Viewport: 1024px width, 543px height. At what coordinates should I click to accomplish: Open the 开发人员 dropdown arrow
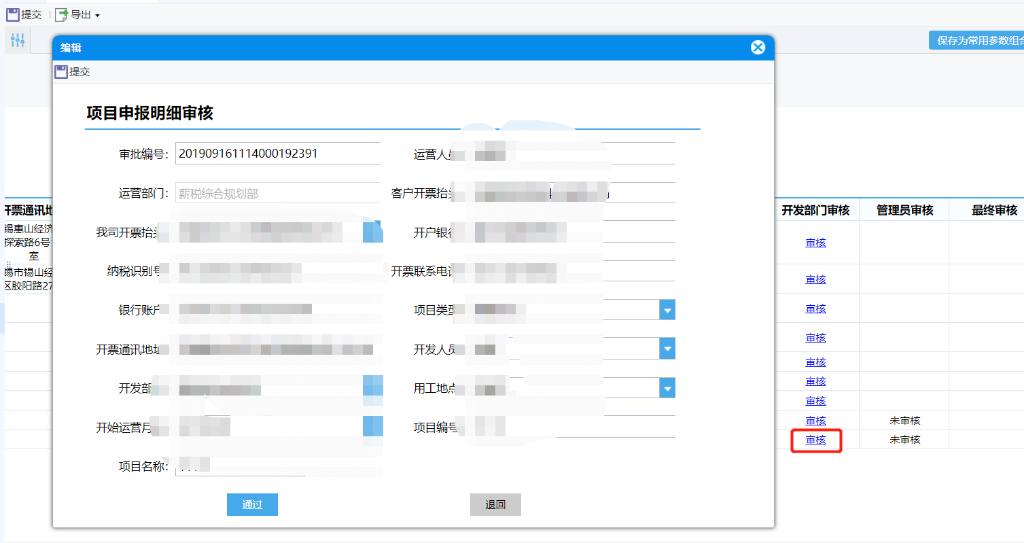pos(667,349)
